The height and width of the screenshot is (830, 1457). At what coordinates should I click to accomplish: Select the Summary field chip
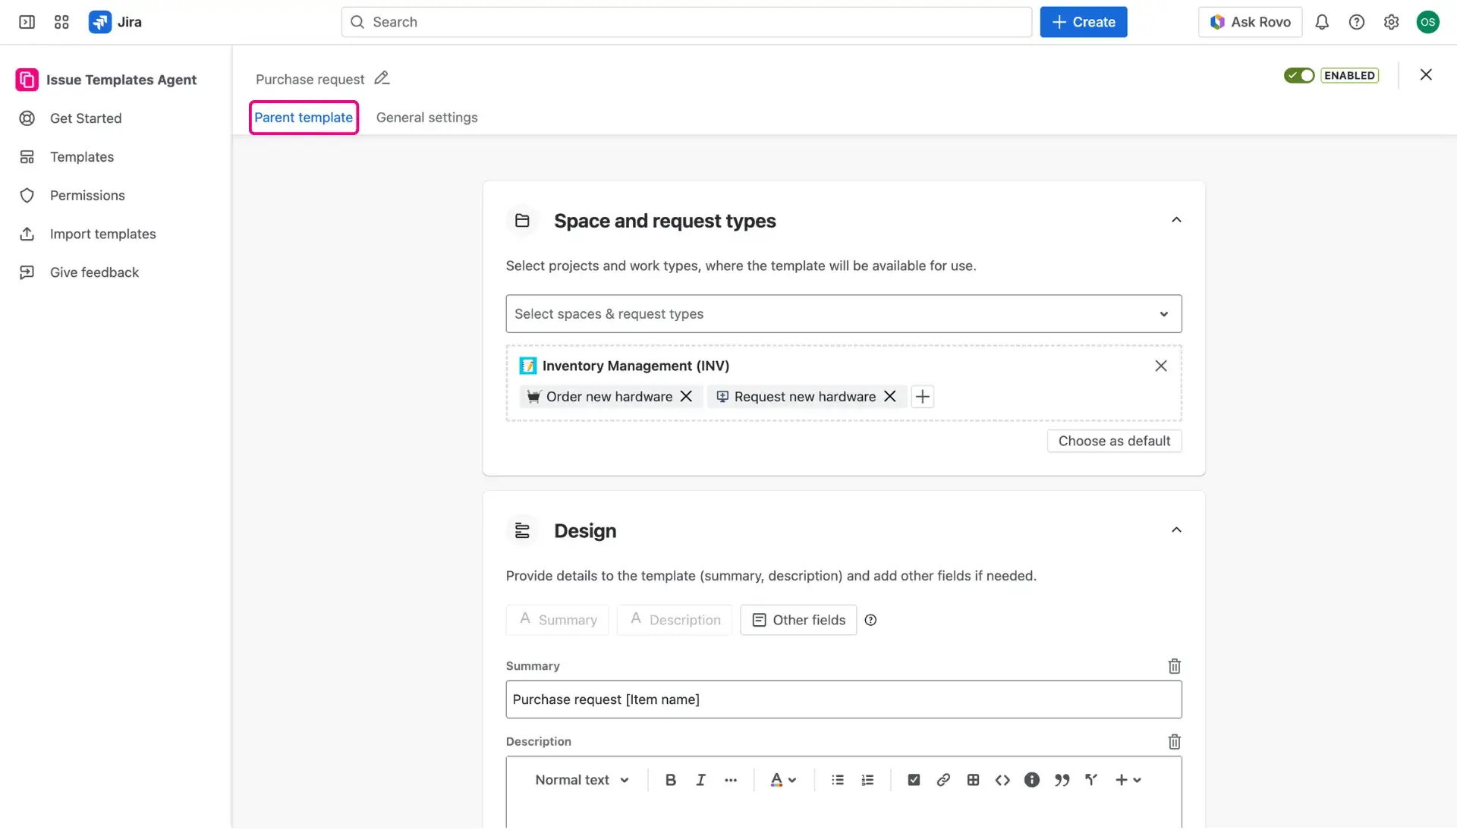pos(557,620)
